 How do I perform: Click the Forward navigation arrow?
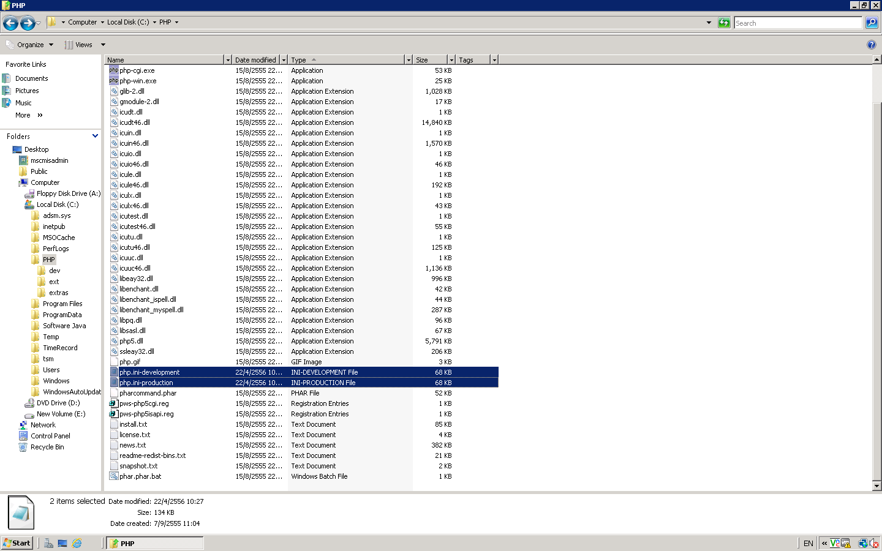coord(28,23)
